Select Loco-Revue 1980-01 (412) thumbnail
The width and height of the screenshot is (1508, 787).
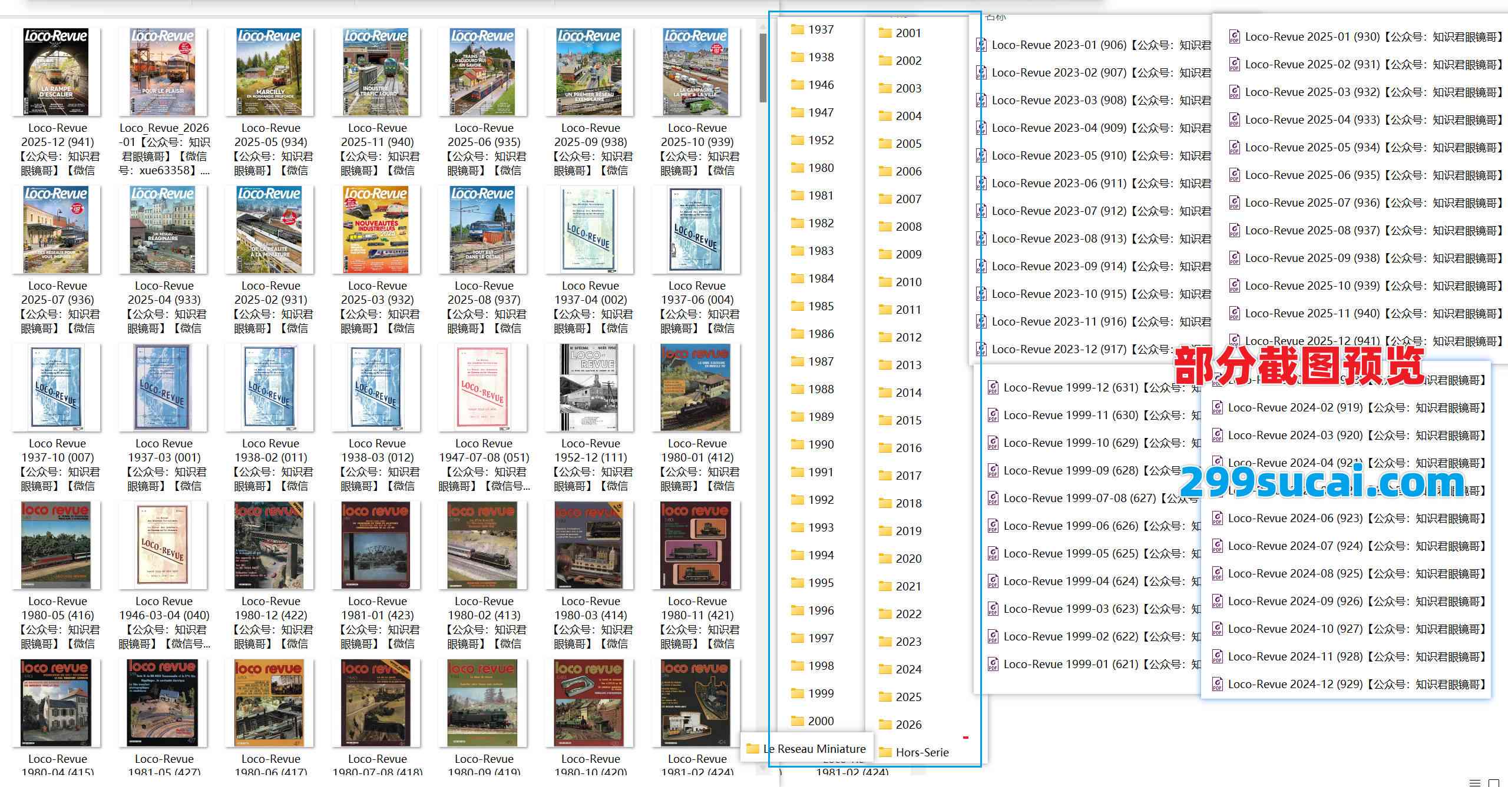696,387
